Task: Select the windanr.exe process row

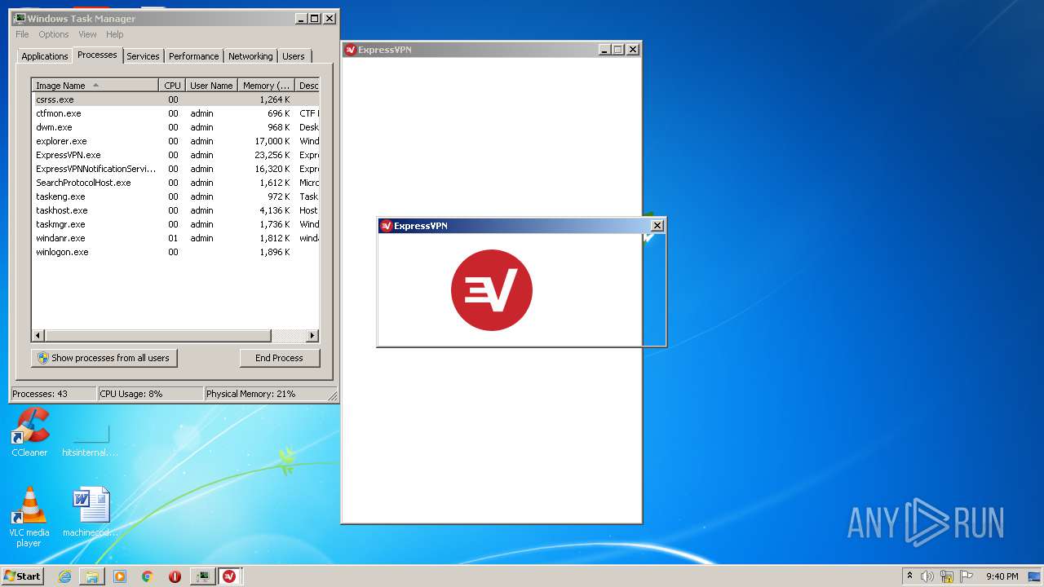Action: pyautogui.click(x=175, y=238)
